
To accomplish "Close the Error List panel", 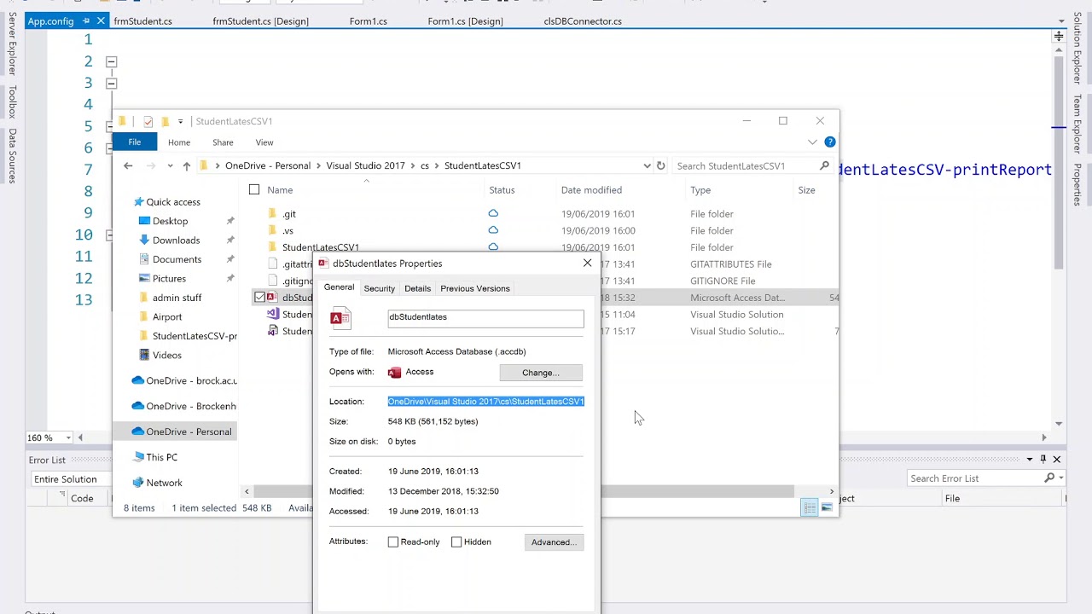I will (x=1056, y=459).
